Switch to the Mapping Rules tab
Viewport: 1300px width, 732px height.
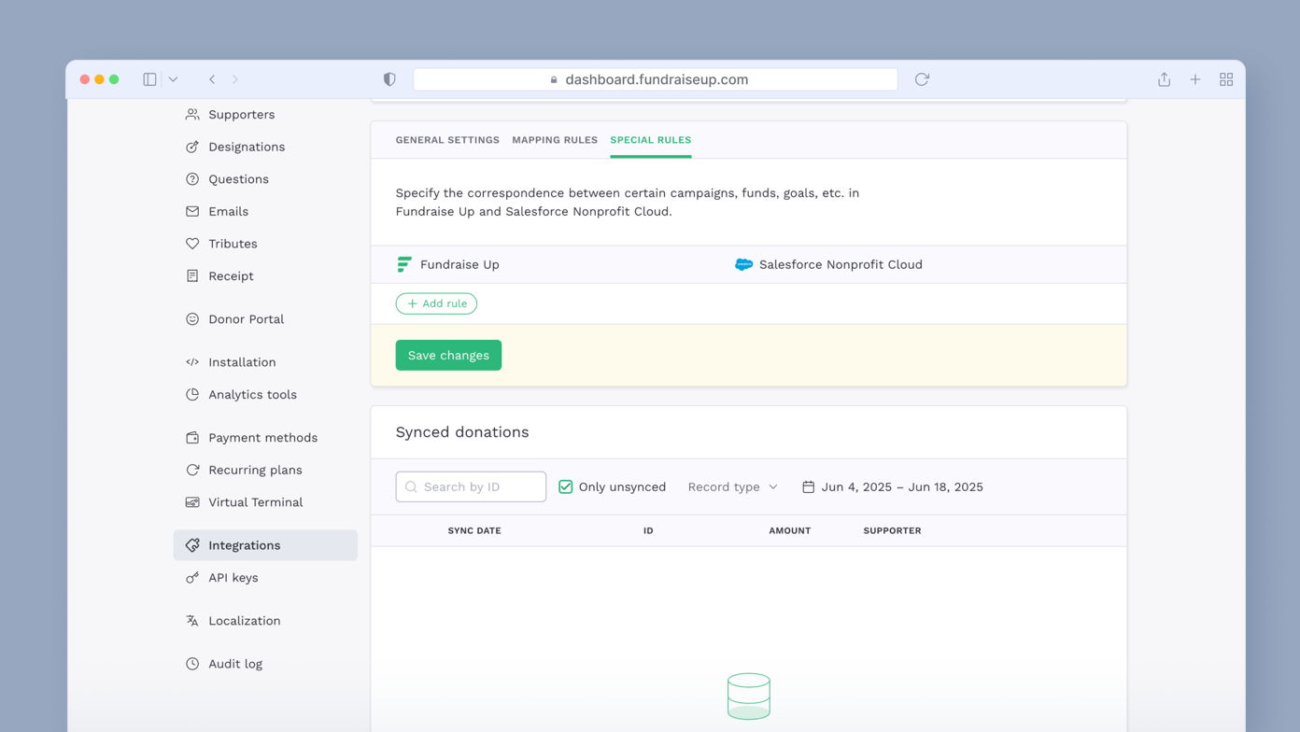pyautogui.click(x=555, y=140)
